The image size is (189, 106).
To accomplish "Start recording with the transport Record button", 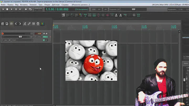I will 26,9.
